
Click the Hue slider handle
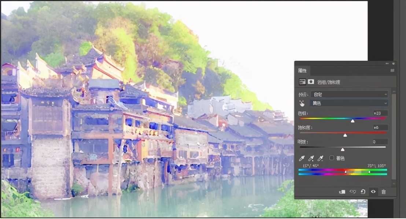coord(353,120)
